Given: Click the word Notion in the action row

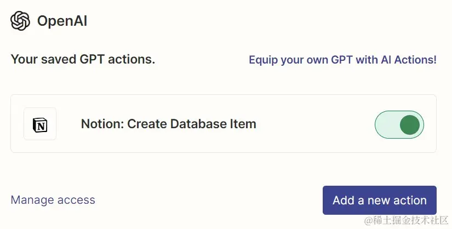Looking at the screenshot, I should pyautogui.click(x=100, y=124).
